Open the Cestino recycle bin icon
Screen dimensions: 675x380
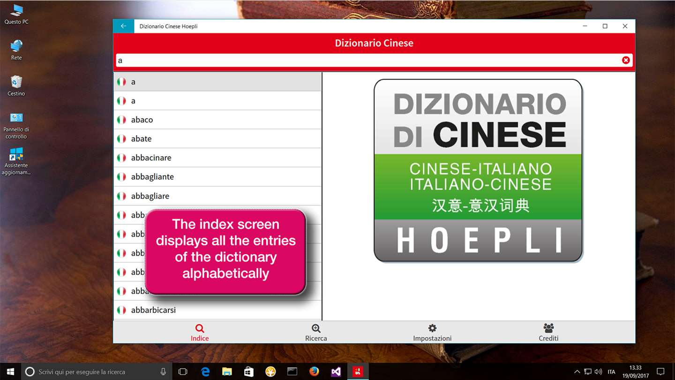tap(16, 85)
